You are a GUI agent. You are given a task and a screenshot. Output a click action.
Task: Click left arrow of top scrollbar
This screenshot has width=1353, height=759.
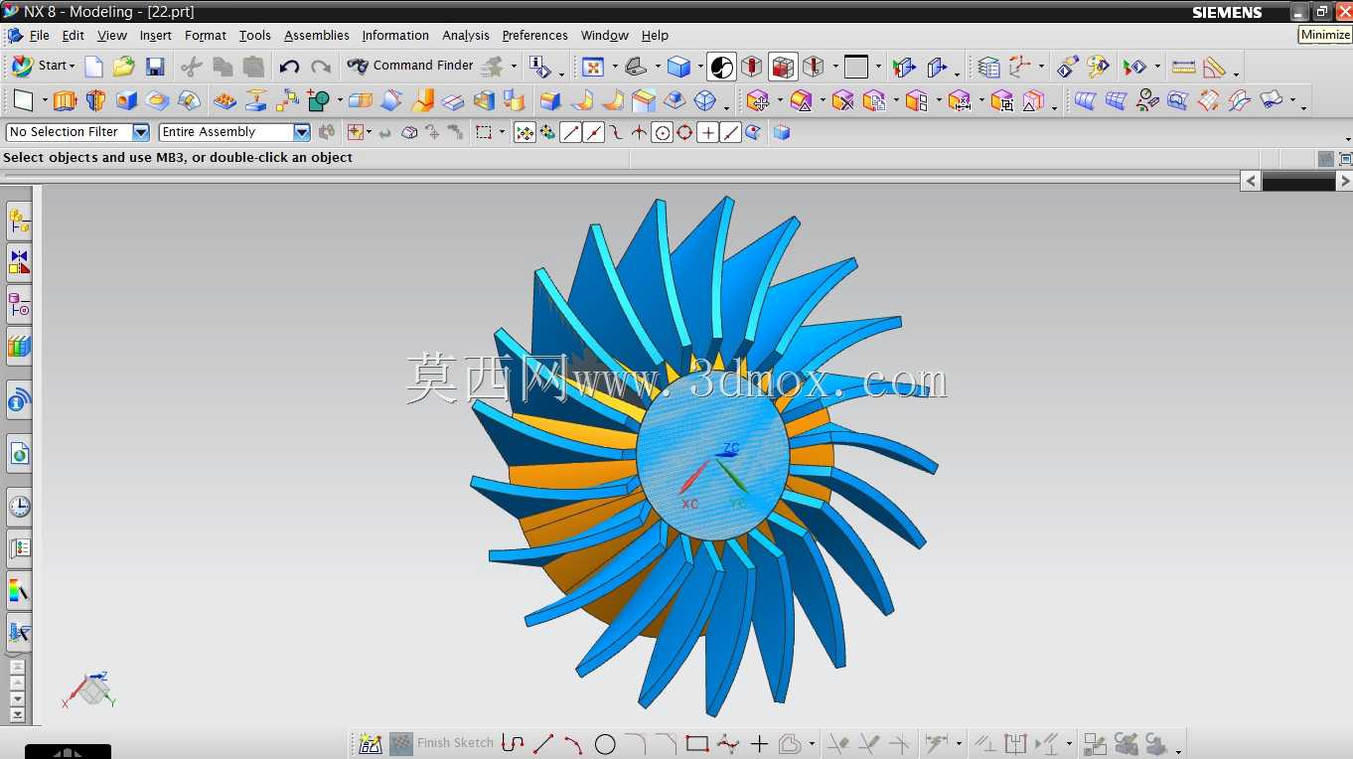[x=1251, y=181]
